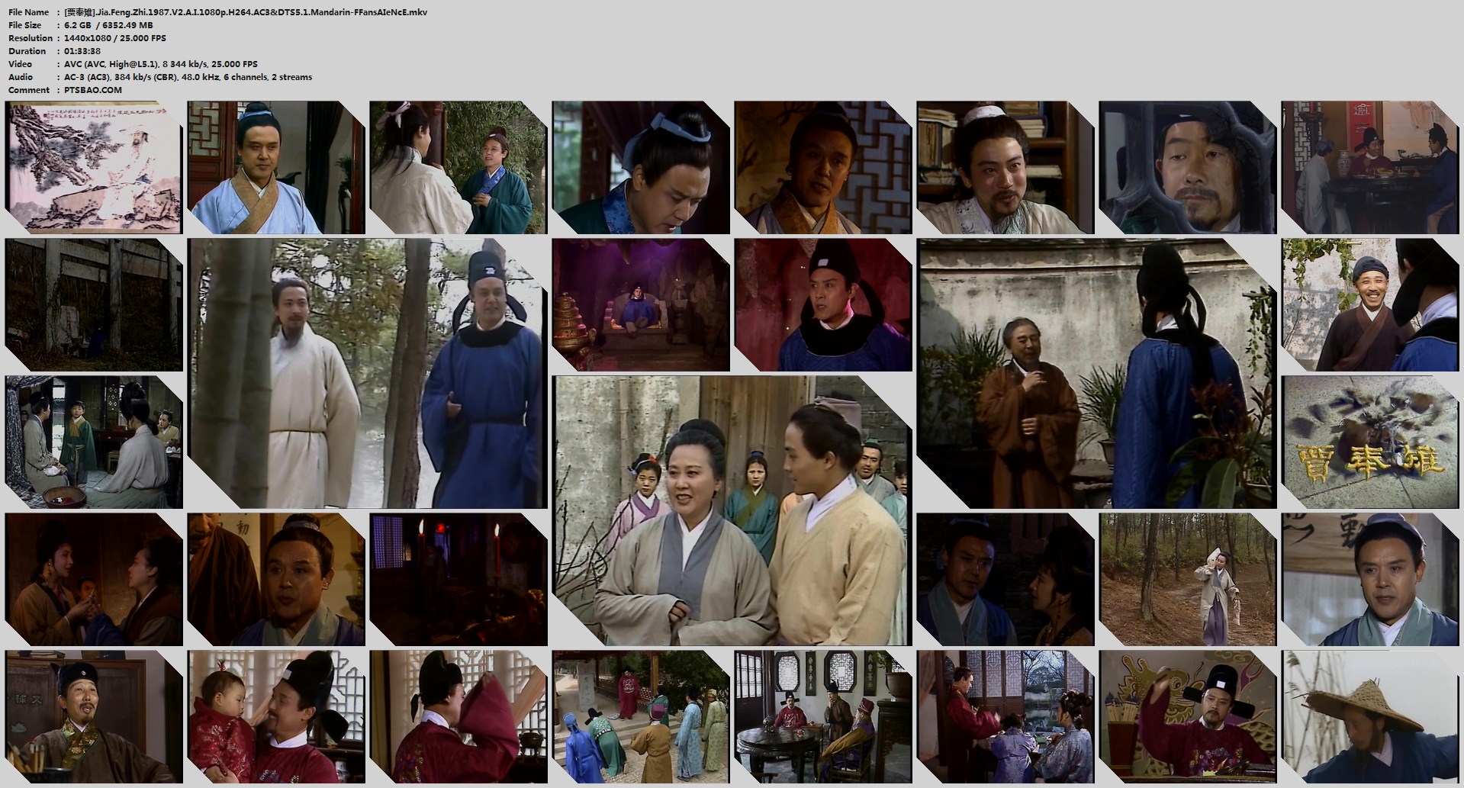The width and height of the screenshot is (1464, 788).
Task: Click large thumbnail of old man in brown robe
Action: [1096, 374]
